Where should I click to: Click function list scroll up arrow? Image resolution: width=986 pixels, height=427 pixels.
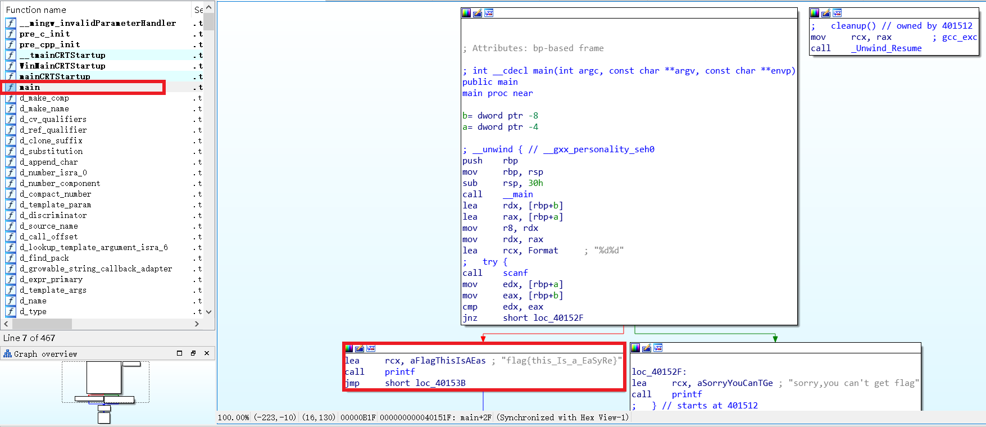[209, 7]
